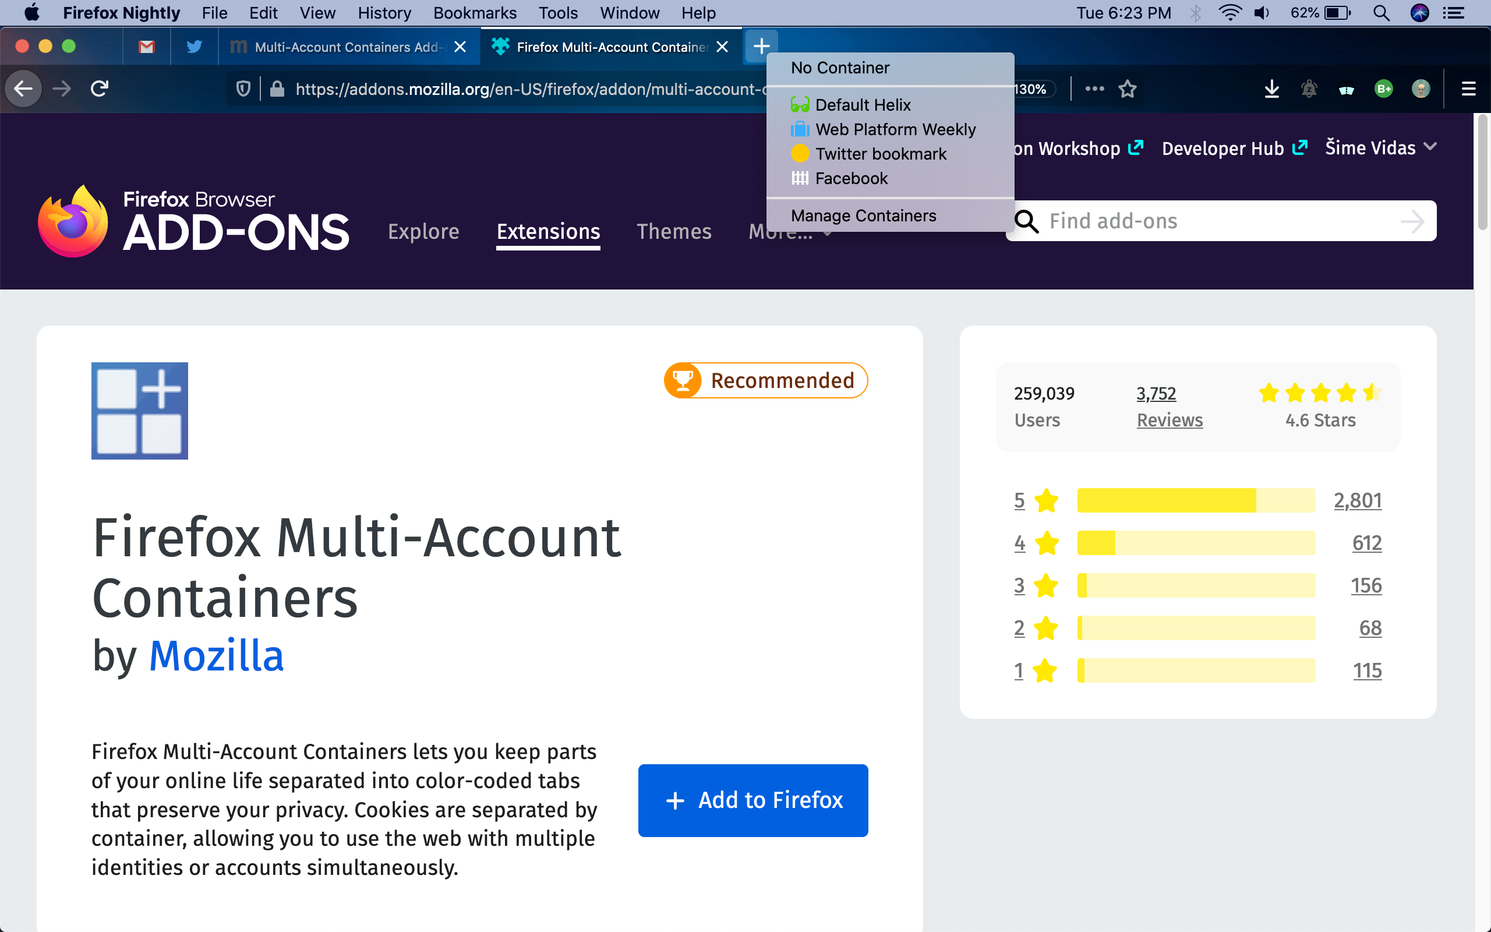Open the Firefox hamburger menu

[1469, 89]
